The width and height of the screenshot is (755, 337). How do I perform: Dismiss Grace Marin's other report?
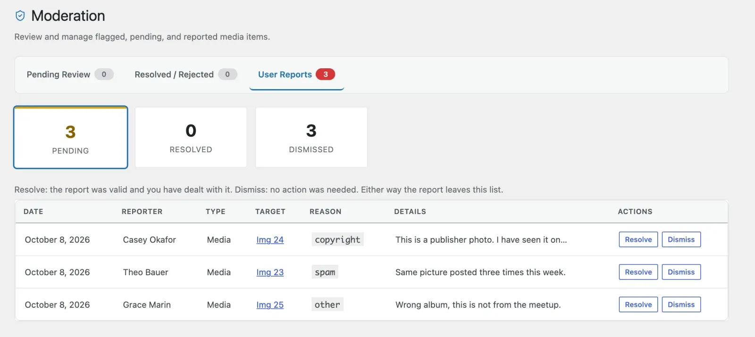pyautogui.click(x=681, y=304)
